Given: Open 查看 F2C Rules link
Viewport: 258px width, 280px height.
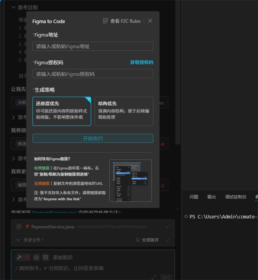Looking at the screenshot, I should (x=125, y=21).
